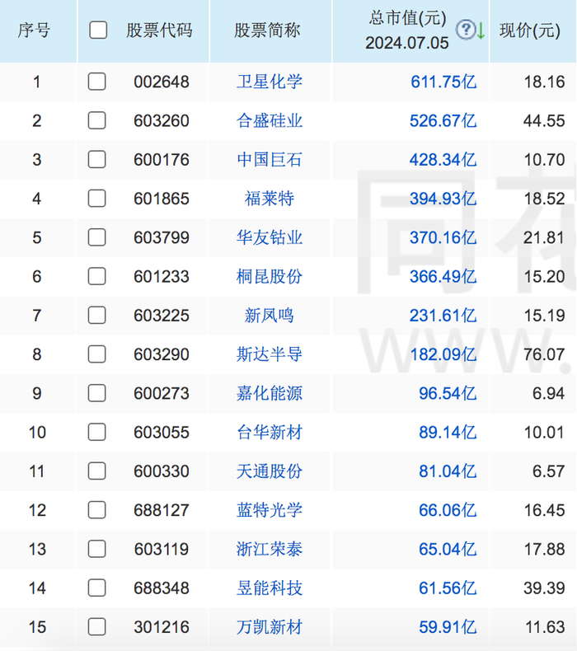577x651 pixels.
Task: Open the 蓝特光学 stock link
Action: (x=270, y=510)
